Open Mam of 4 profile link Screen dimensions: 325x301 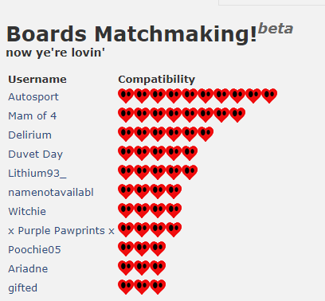point(32,116)
